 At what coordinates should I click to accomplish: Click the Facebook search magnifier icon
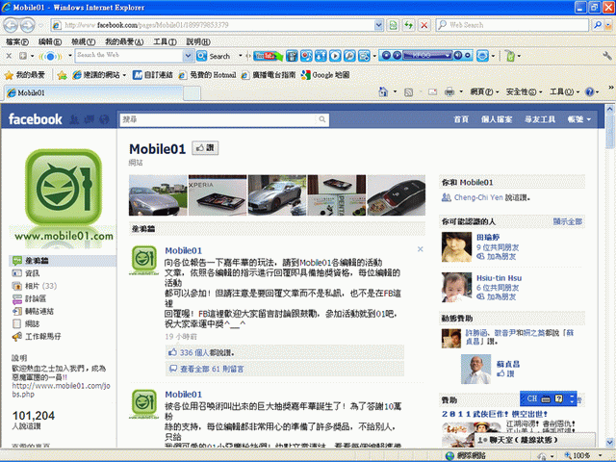click(x=322, y=119)
